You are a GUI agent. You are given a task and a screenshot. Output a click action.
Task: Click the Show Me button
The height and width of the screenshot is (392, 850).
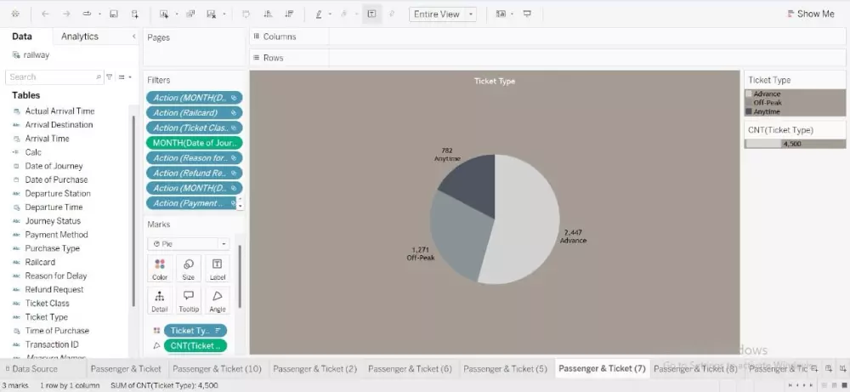pos(810,14)
